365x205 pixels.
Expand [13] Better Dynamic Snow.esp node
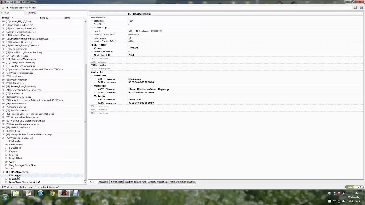point(3,32)
